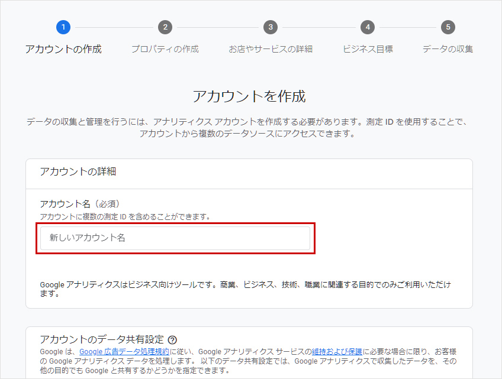Select the アカウントの作成 step label

coord(63,49)
